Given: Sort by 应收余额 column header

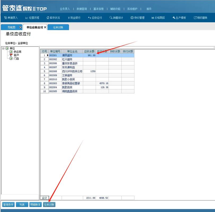Looking at the screenshot, I should tap(89, 51).
